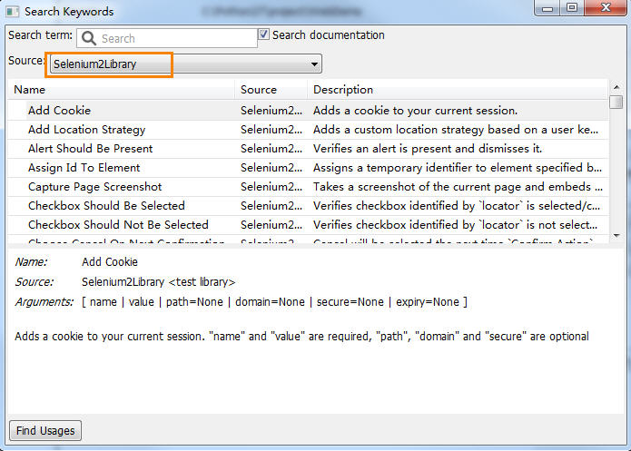Click 'Selenium2Library <test library>' source text
Viewport: 631px width, 451px height.
pyautogui.click(x=158, y=281)
